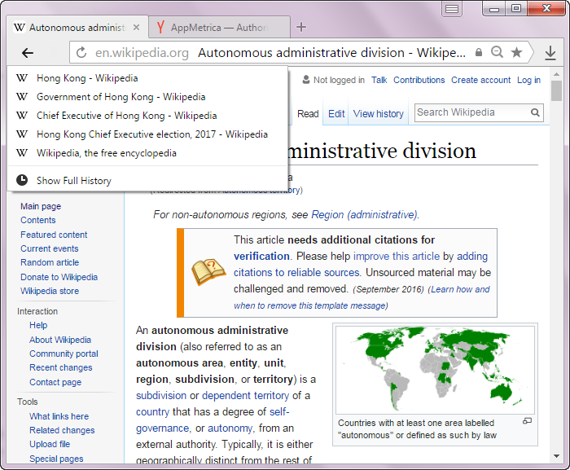Bookmark the page with the star icon
This screenshot has width=570, height=470.
(516, 52)
